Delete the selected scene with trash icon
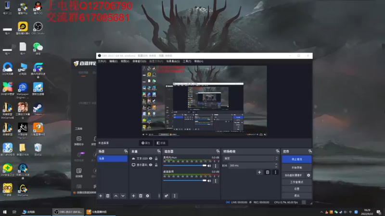Image resolution: width=385 pixels, height=216 pixels. pos(108,196)
